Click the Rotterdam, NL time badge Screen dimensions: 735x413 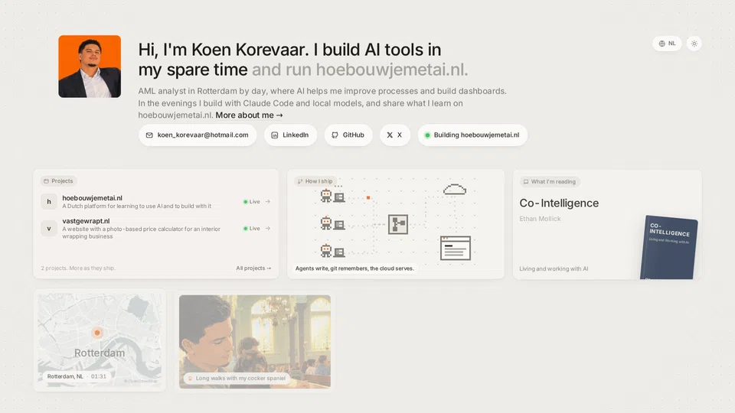(77, 376)
